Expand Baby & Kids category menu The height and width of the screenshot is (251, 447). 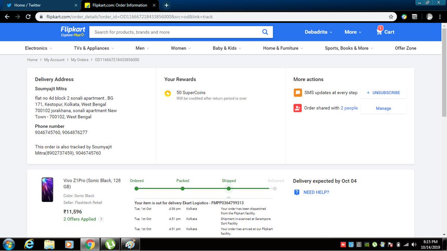tap(227, 48)
